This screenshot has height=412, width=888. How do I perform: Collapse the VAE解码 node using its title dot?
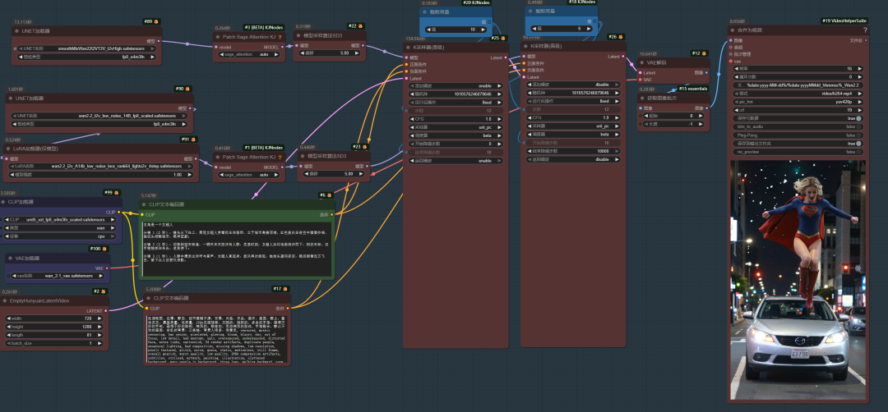coord(642,62)
